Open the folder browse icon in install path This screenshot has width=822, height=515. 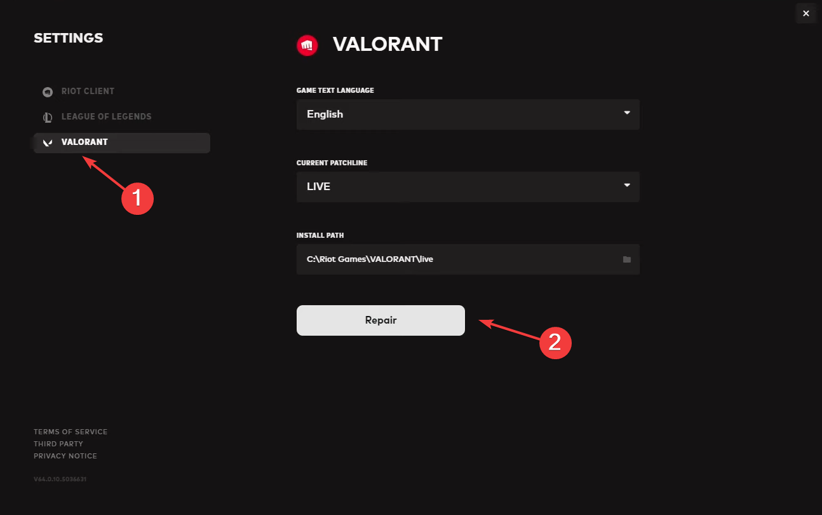[627, 259]
